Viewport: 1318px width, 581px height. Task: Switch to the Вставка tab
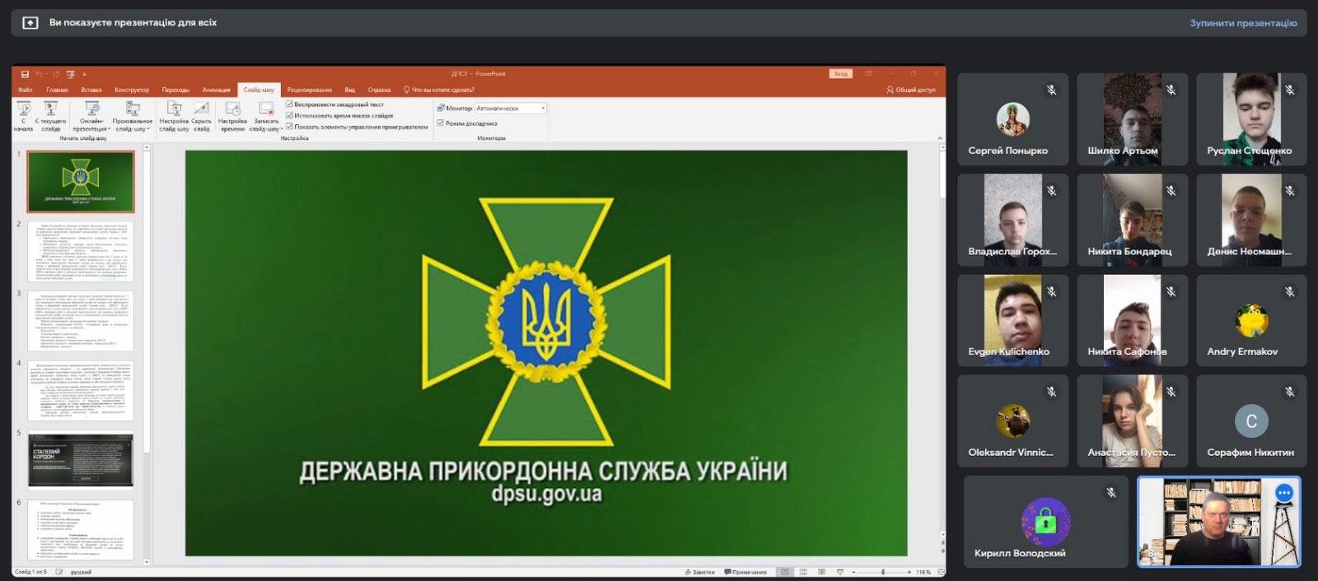click(x=91, y=90)
